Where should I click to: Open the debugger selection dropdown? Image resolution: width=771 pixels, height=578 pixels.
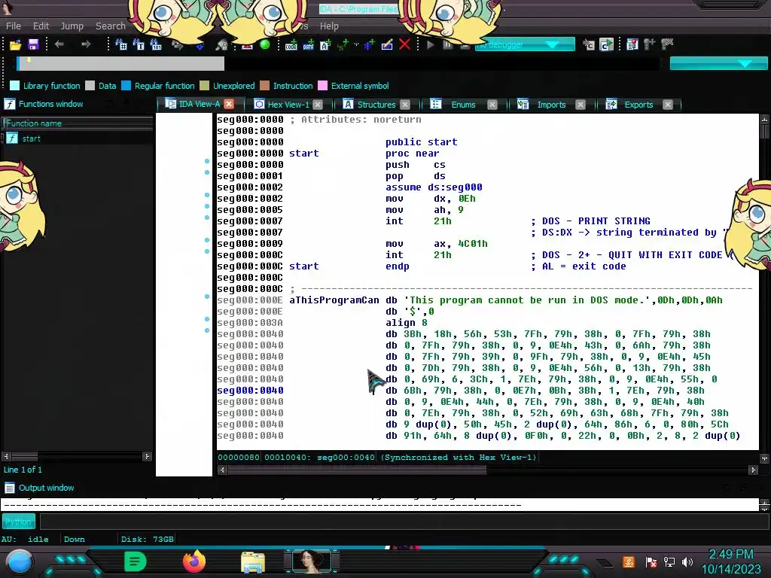(x=525, y=44)
